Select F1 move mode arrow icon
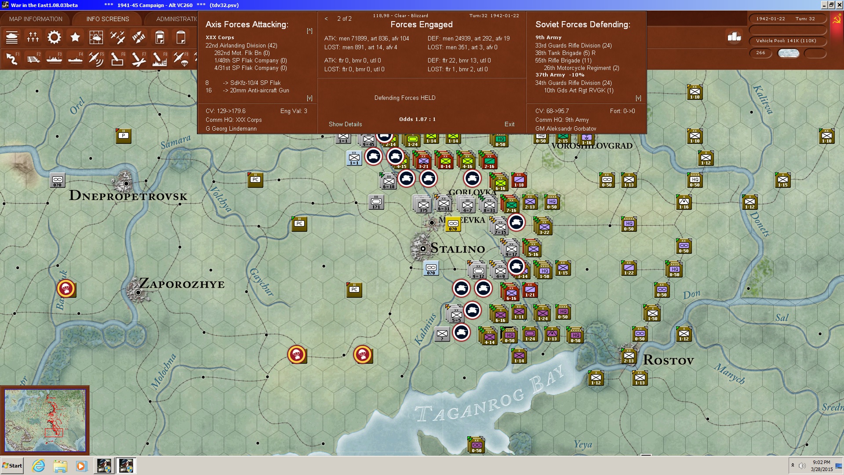The image size is (844, 475). [x=12, y=58]
